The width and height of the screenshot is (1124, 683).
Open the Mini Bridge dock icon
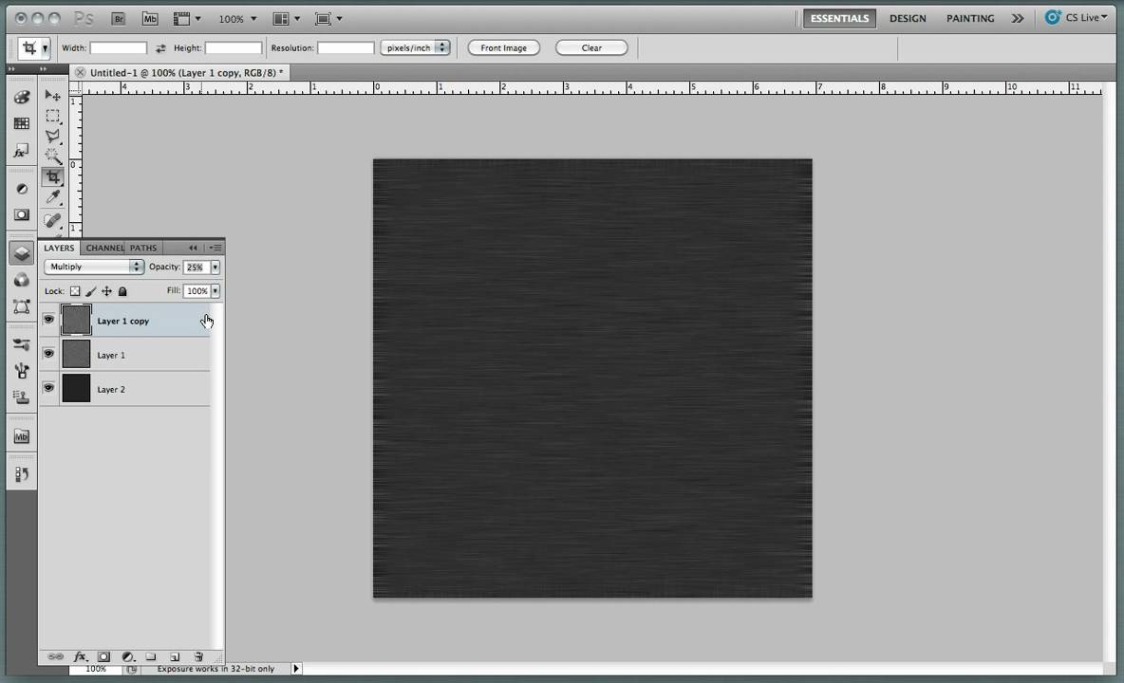22,436
